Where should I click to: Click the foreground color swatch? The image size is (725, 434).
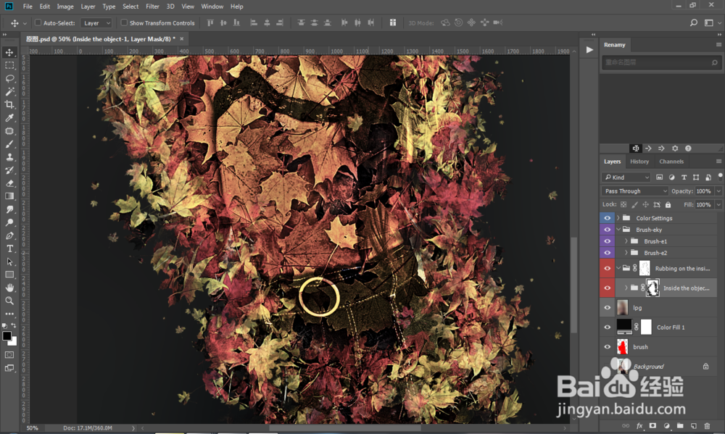tap(7, 336)
